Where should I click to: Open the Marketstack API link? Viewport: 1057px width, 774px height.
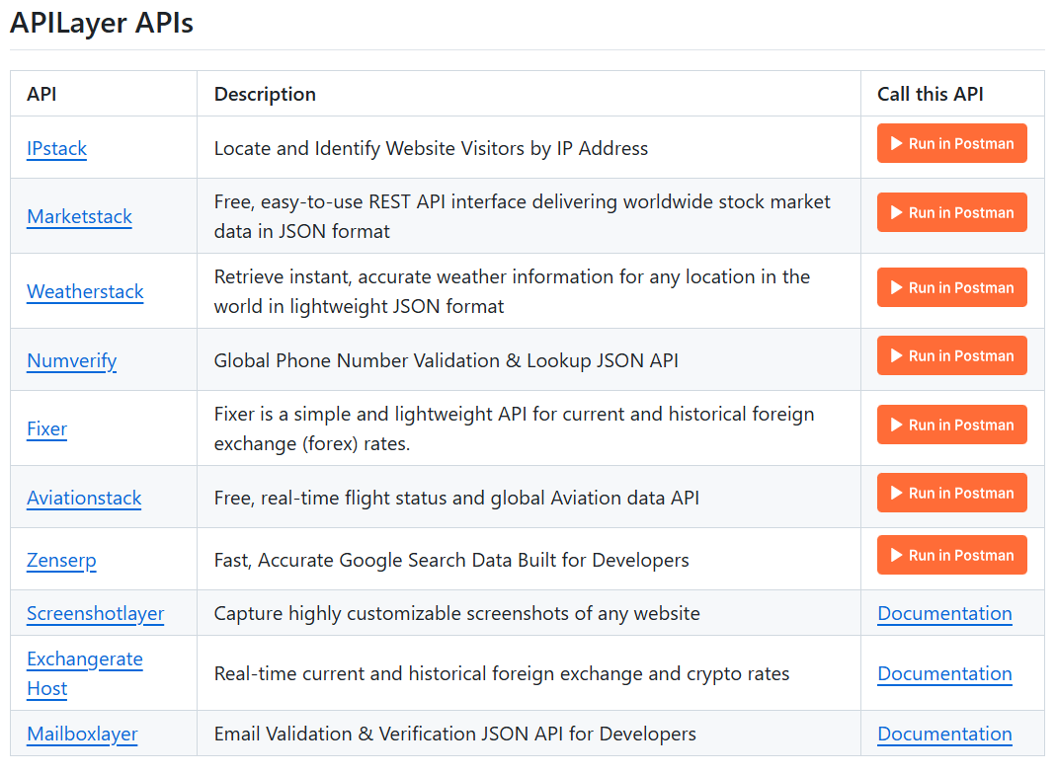[79, 216]
